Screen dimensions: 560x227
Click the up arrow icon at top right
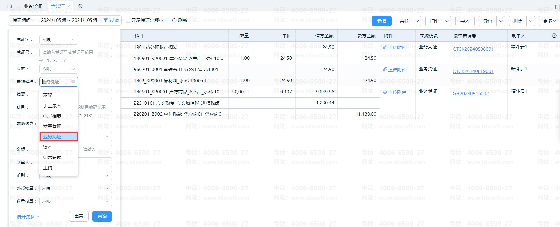click(x=555, y=6)
